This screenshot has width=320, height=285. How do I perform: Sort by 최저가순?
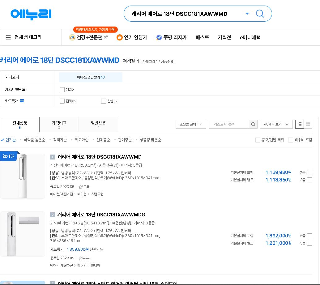60,140
